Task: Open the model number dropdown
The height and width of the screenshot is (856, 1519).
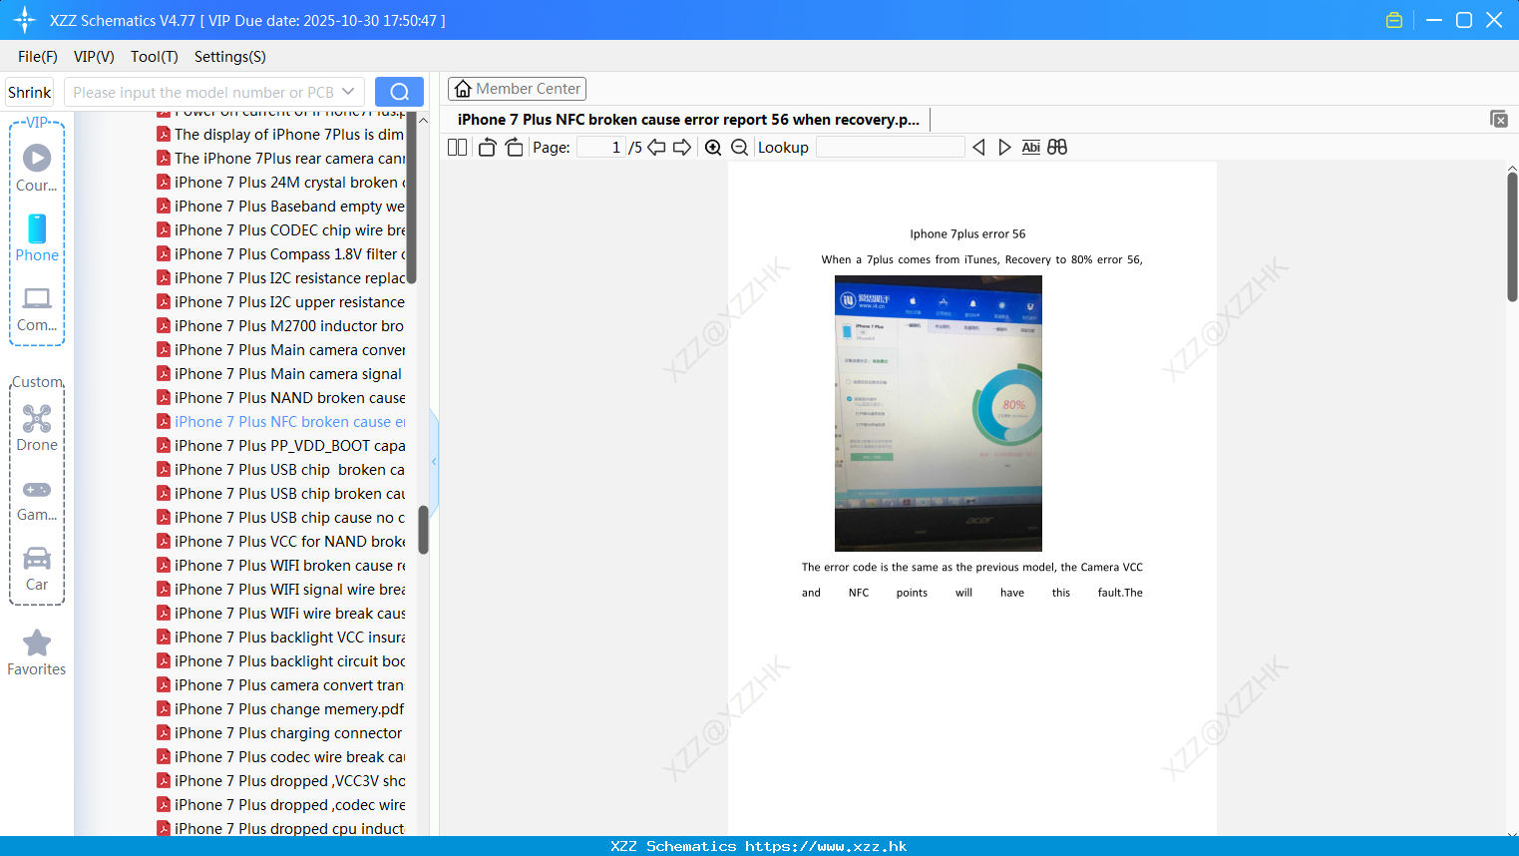Action: coord(348,92)
